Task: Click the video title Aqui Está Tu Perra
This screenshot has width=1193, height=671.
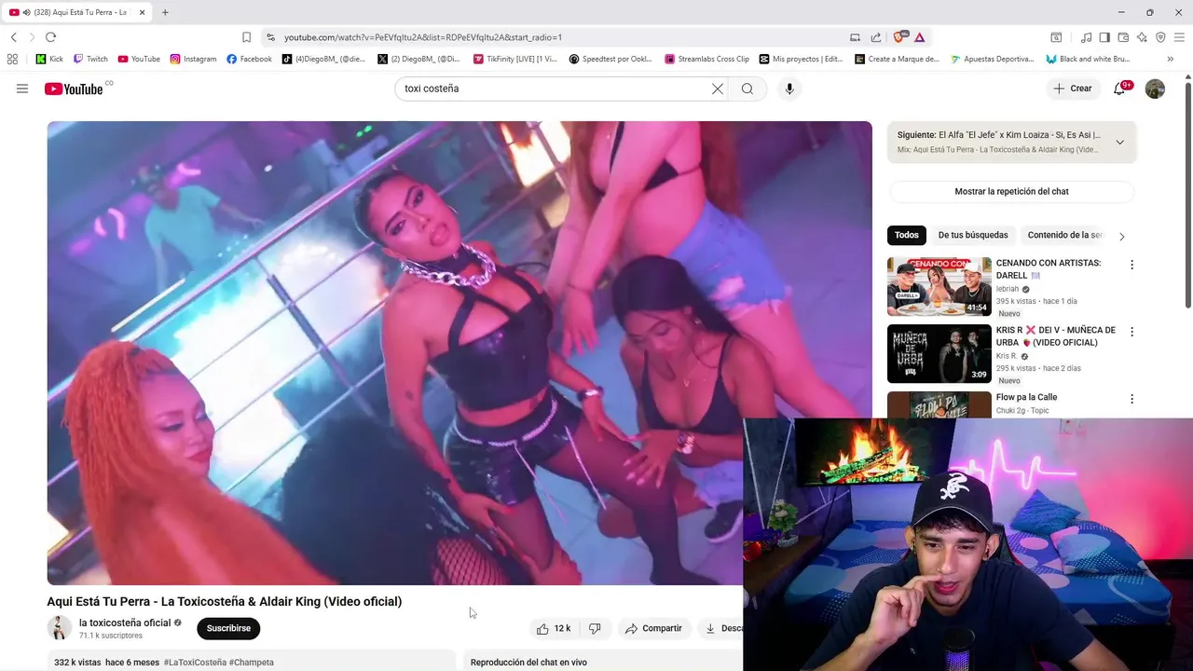Action: click(225, 602)
